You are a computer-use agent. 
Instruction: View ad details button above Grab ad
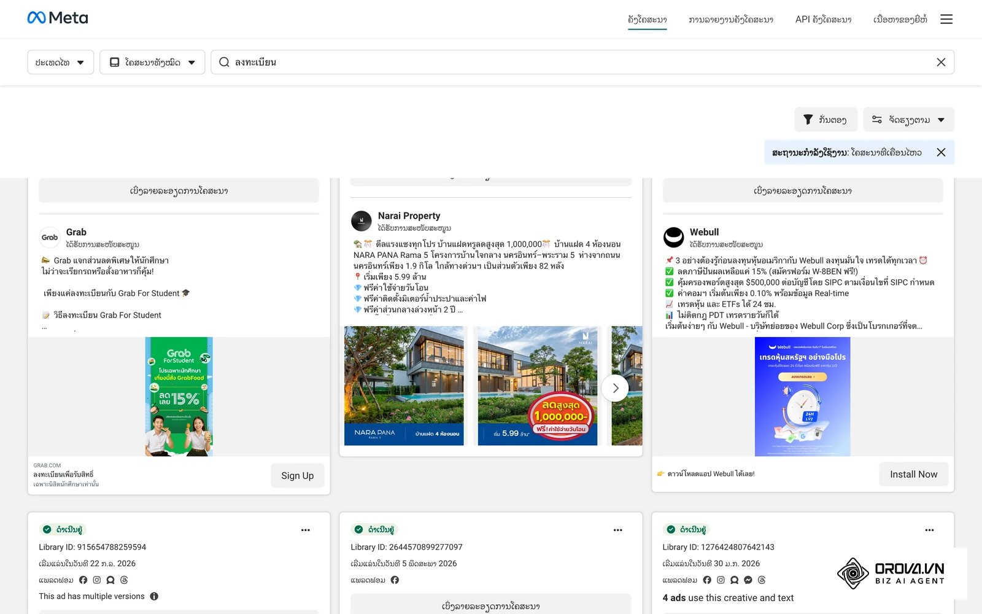(x=179, y=191)
